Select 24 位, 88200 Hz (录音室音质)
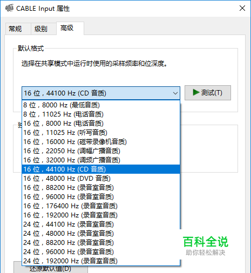This screenshot has height=273, width=251. 101,243
